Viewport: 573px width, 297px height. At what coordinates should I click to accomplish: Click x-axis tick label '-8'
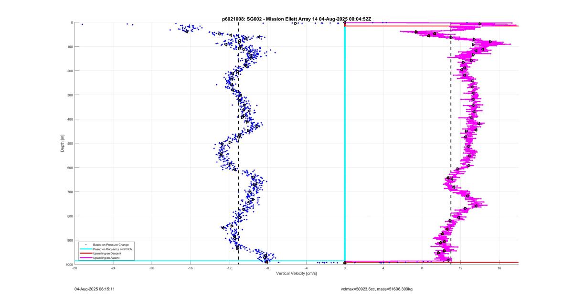[267, 268]
